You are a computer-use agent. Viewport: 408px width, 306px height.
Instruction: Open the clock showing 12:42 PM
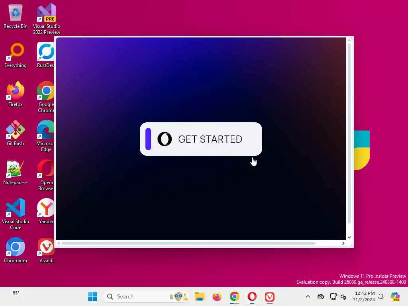coord(364,296)
